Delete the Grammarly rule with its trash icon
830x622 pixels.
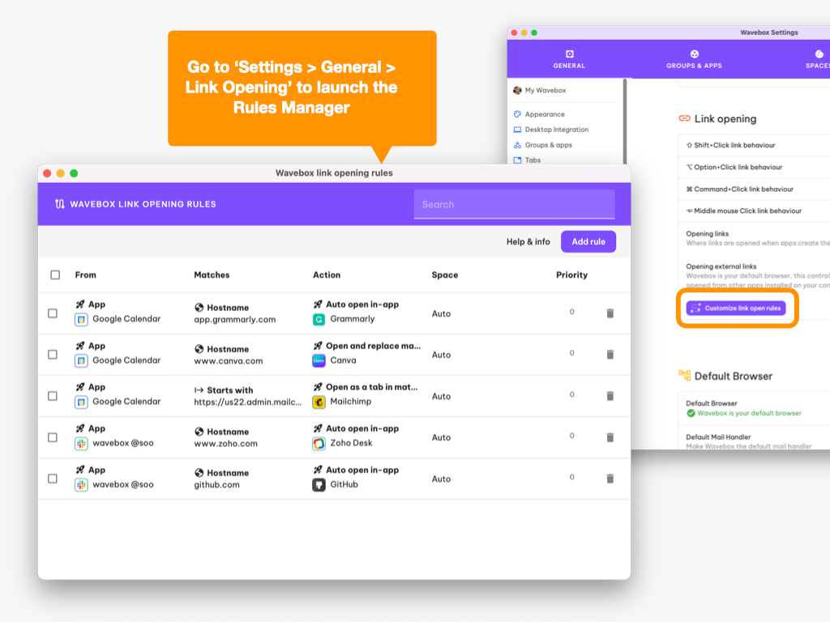click(610, 313)
